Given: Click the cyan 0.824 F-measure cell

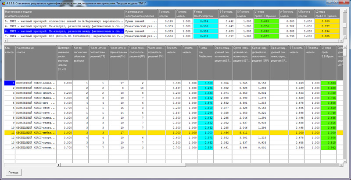Looking at the screenshot, I should [206, 148].
